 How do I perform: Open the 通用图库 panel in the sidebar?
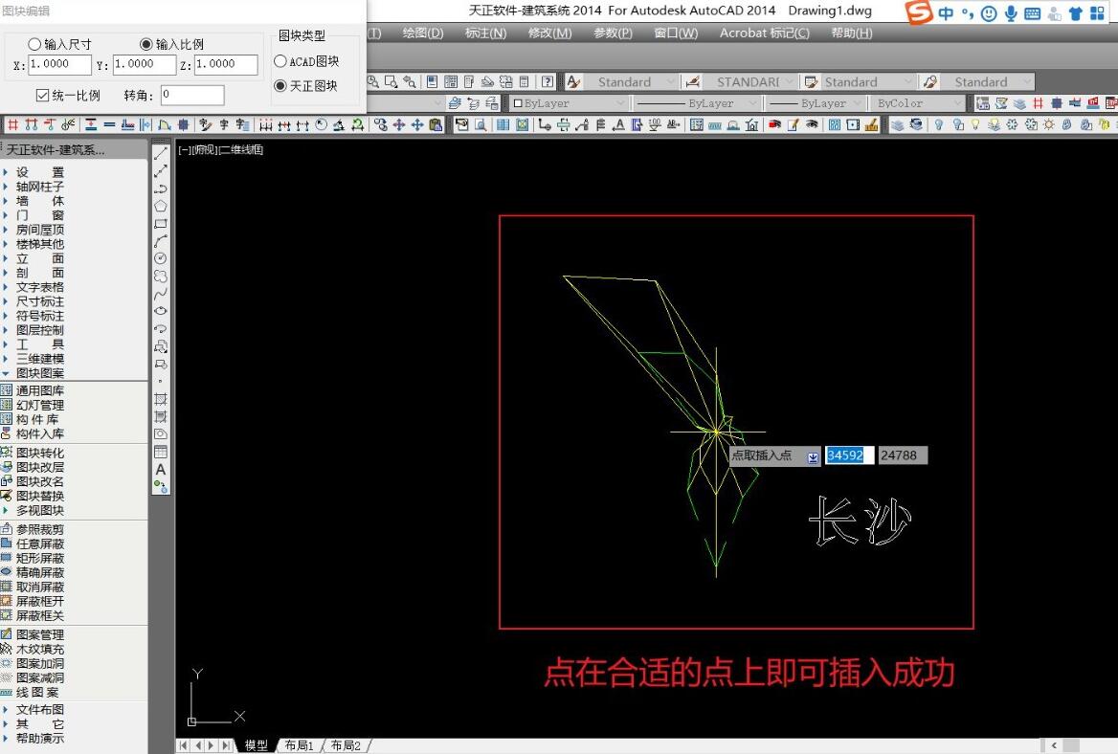(x=38, y=390)
